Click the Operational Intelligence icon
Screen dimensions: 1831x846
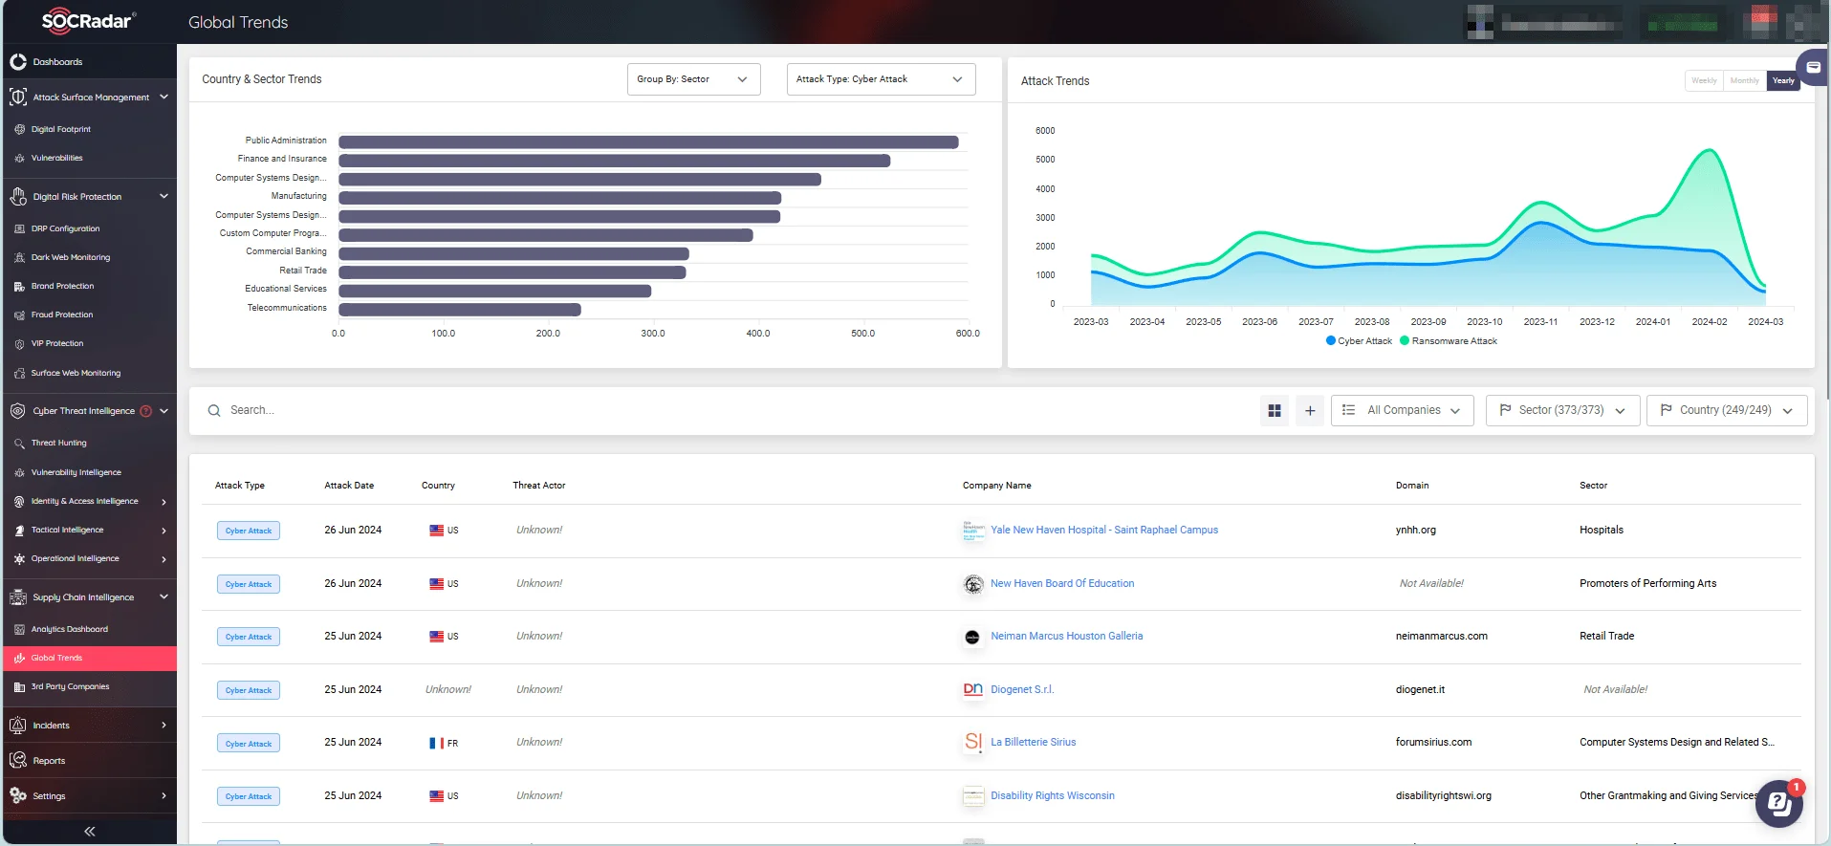(x=19, y=558)
